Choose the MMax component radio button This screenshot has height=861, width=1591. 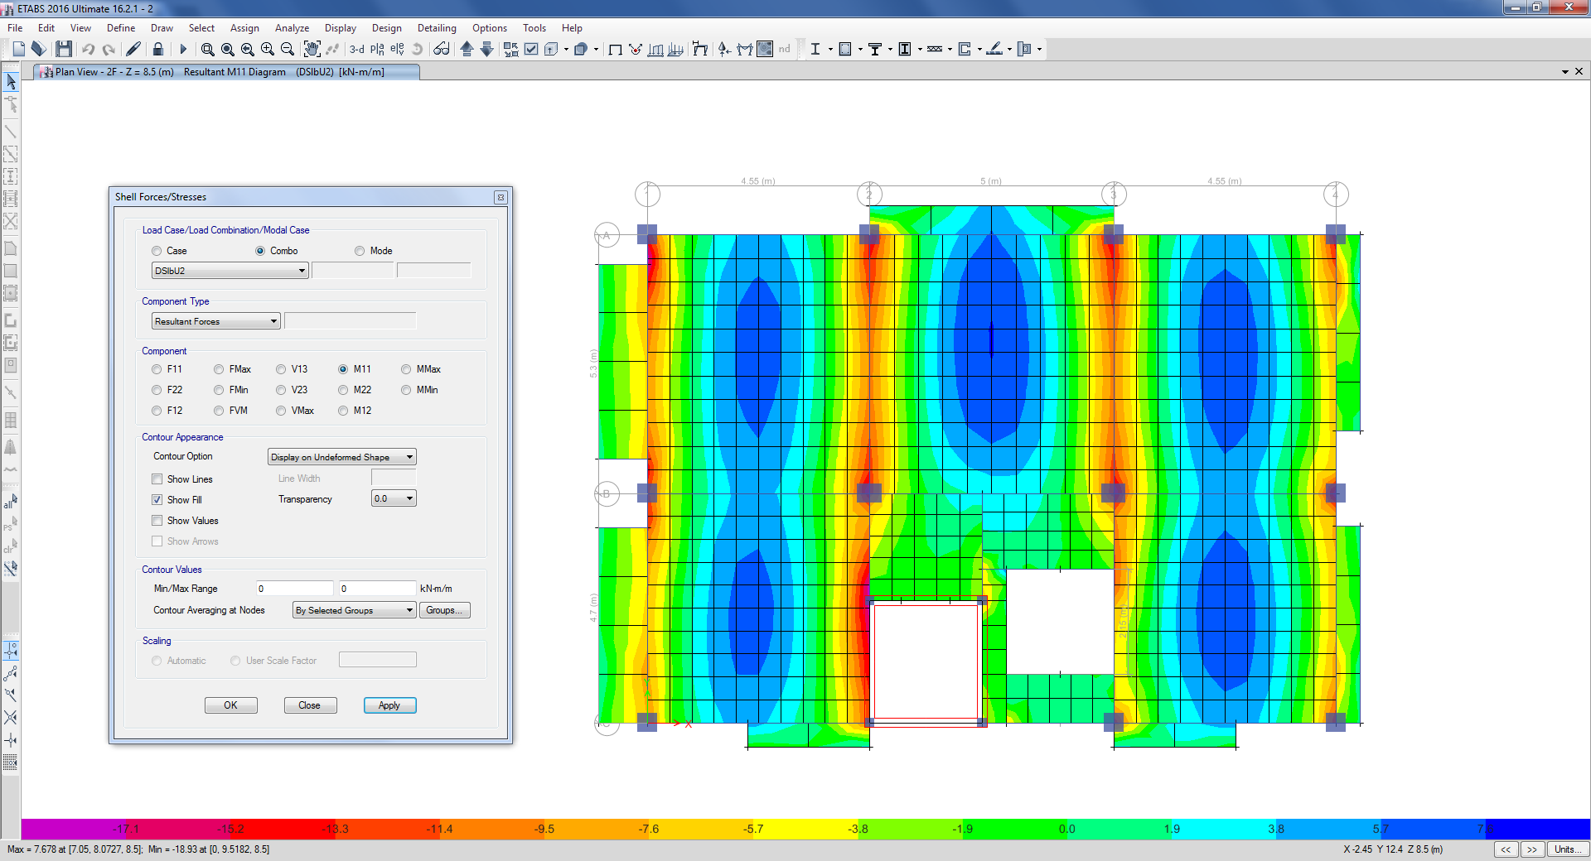[406, 369]
